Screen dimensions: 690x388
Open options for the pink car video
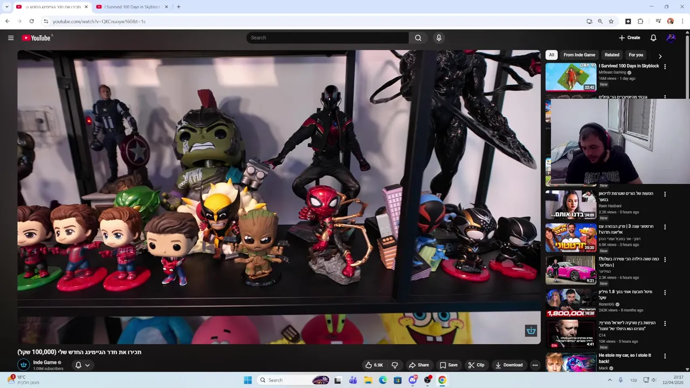[x=665, y=260]
